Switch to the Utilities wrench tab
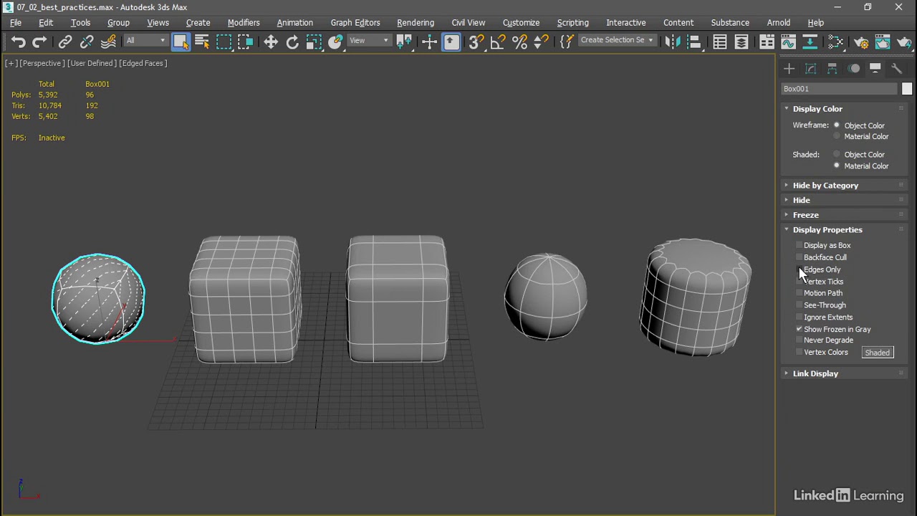 click(x=896, y=69)
